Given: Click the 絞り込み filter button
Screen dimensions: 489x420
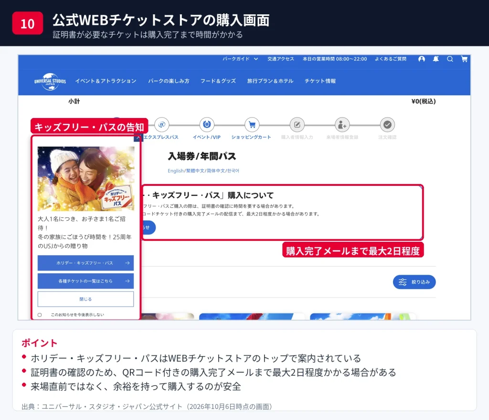Looking at the screenshot, I should pos(414,282).
